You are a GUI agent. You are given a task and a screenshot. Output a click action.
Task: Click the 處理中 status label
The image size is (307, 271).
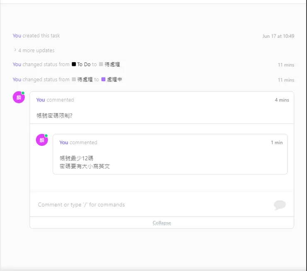pyautogui.click(x=115, y=80)
